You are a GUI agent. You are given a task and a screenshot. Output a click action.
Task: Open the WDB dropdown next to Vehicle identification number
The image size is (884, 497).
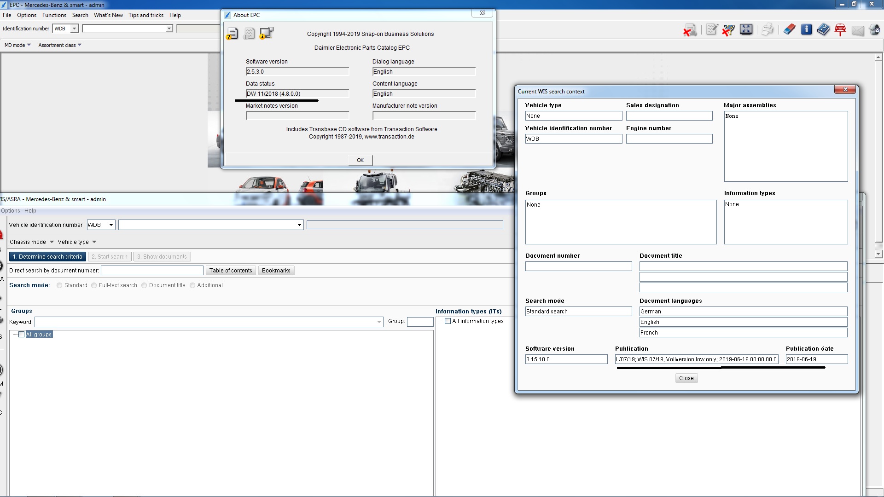pos(111,225)
